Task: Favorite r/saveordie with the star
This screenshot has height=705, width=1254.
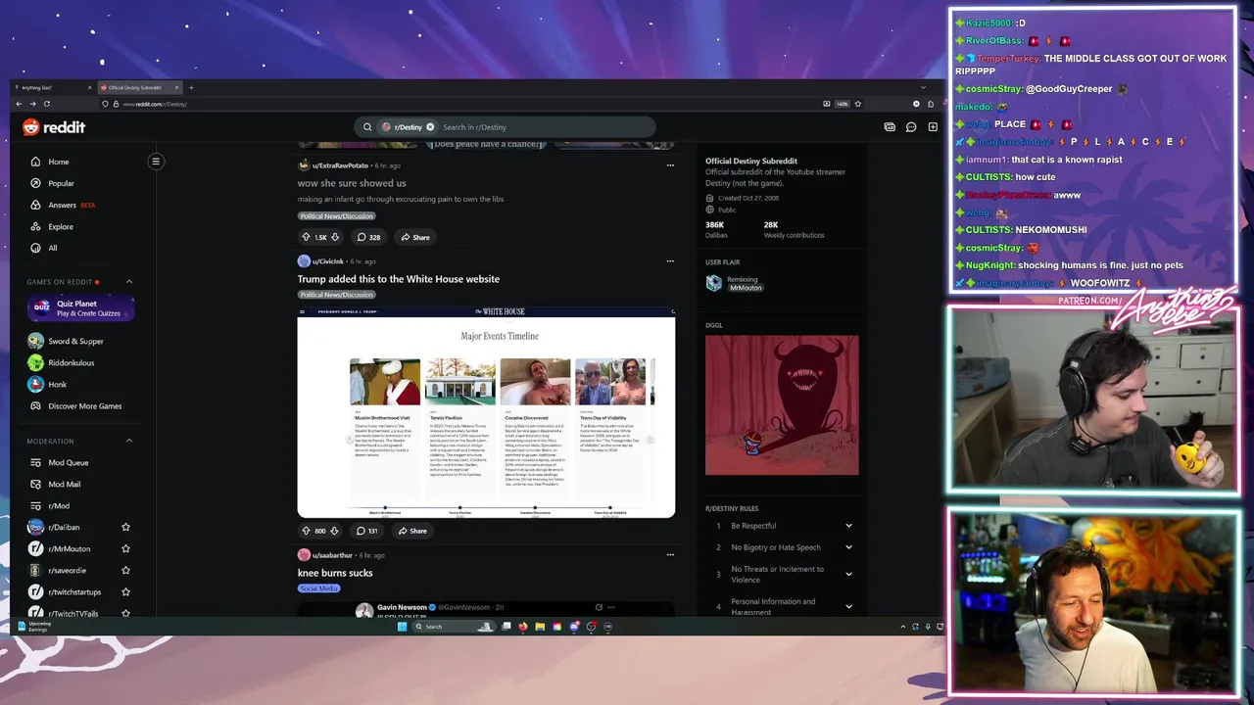Action: point(125,571)
